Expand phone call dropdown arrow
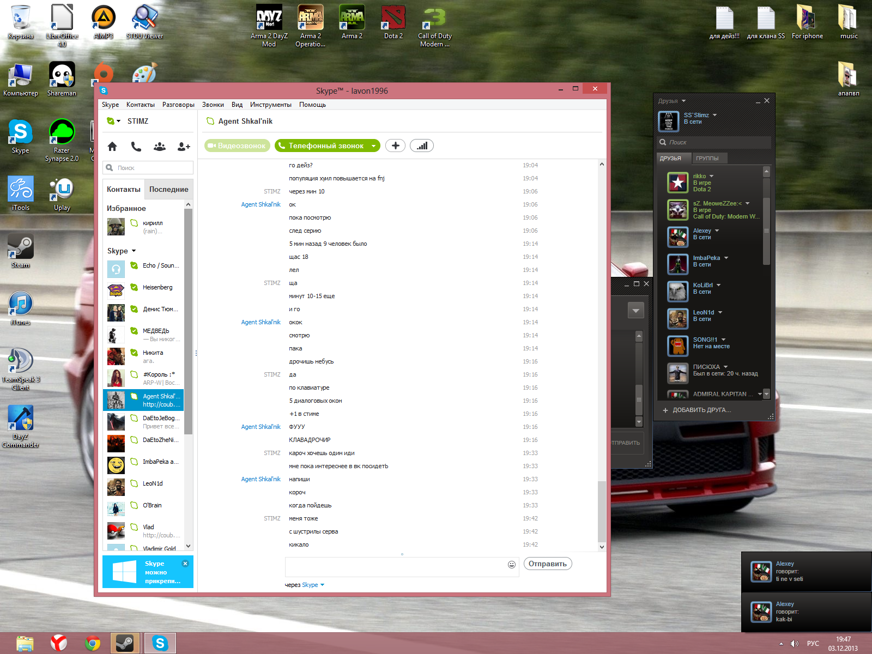 373,146
